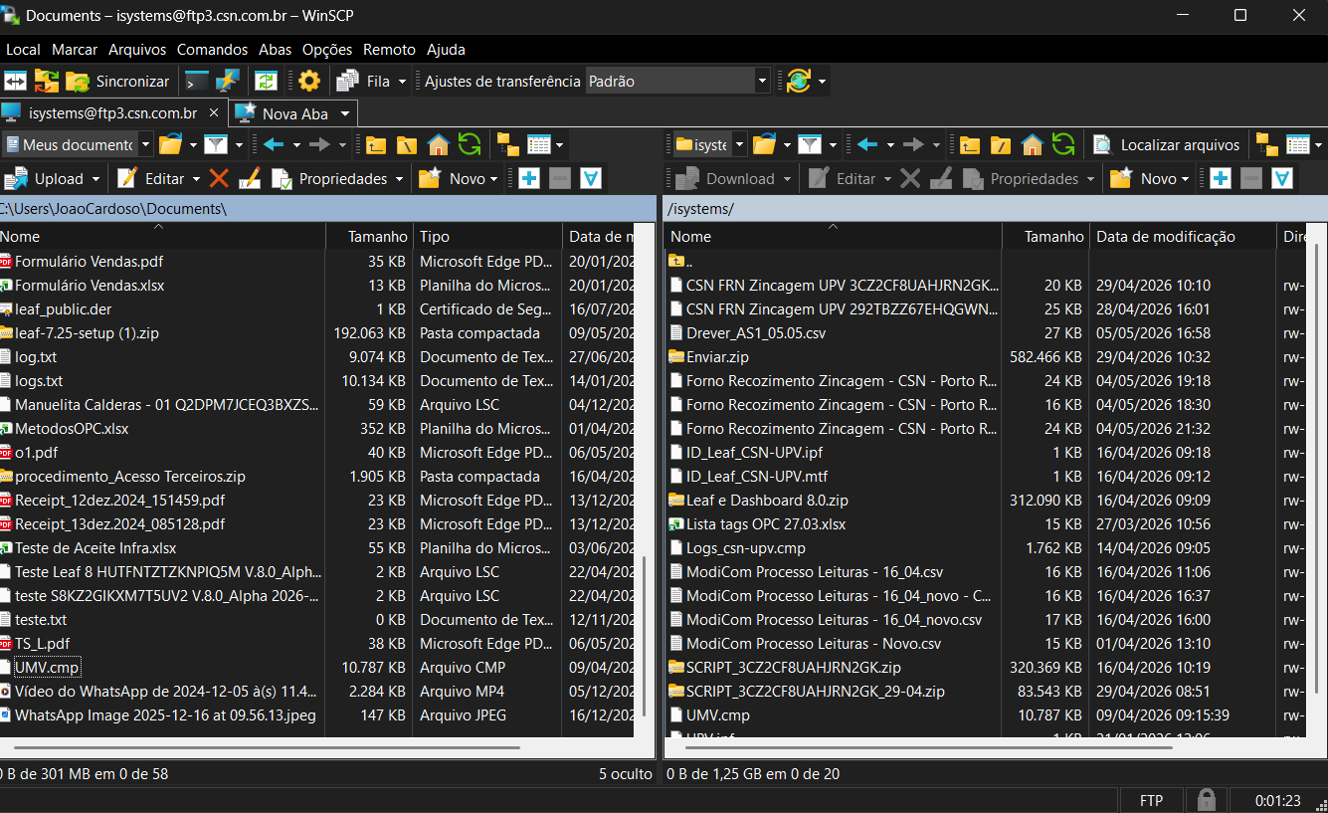Open the Comandos menu

[x=212, y=50]
